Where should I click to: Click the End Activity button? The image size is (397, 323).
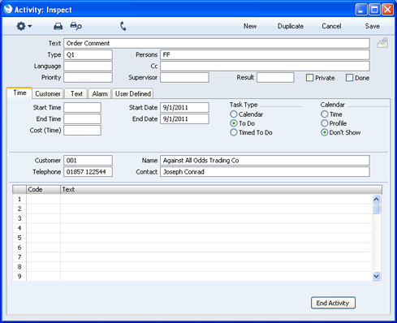333,303
